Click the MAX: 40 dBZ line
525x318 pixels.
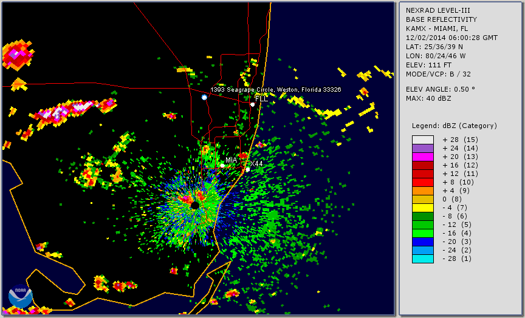(428, 98)
